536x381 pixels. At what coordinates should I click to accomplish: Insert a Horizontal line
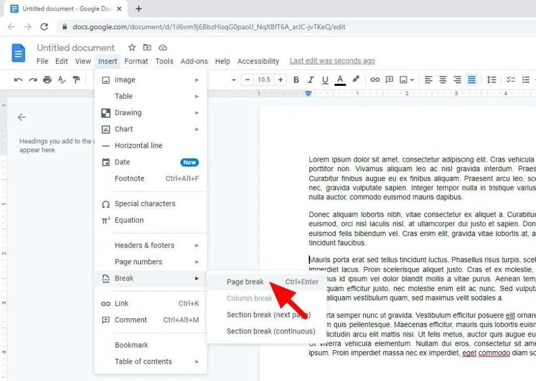coord(151,145)
